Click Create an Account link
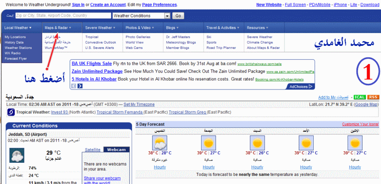 (108, 5)
